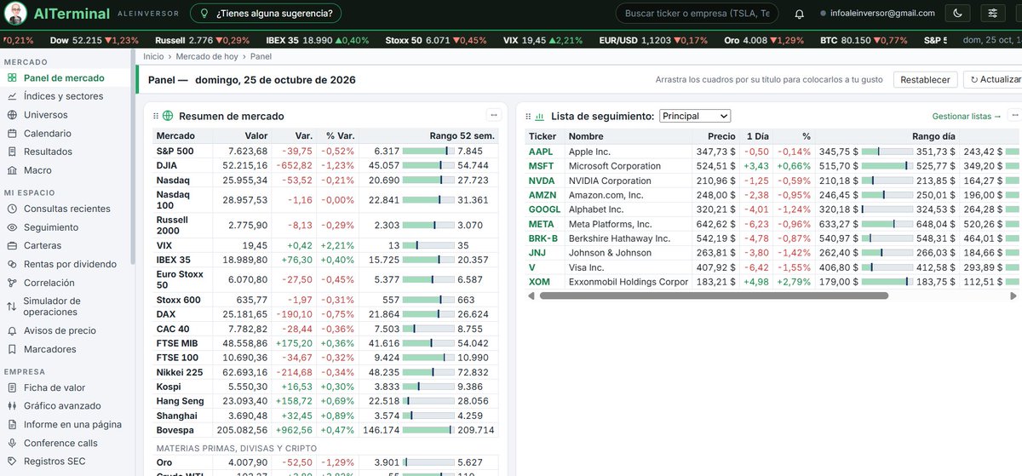The height and width of the screenshot is (476, 1022).
Task: Click the Hang Seng row
Action: [x=325, y=401]
